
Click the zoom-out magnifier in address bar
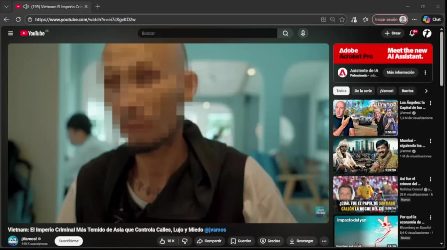pyautogui.click(x=332, y=19)
